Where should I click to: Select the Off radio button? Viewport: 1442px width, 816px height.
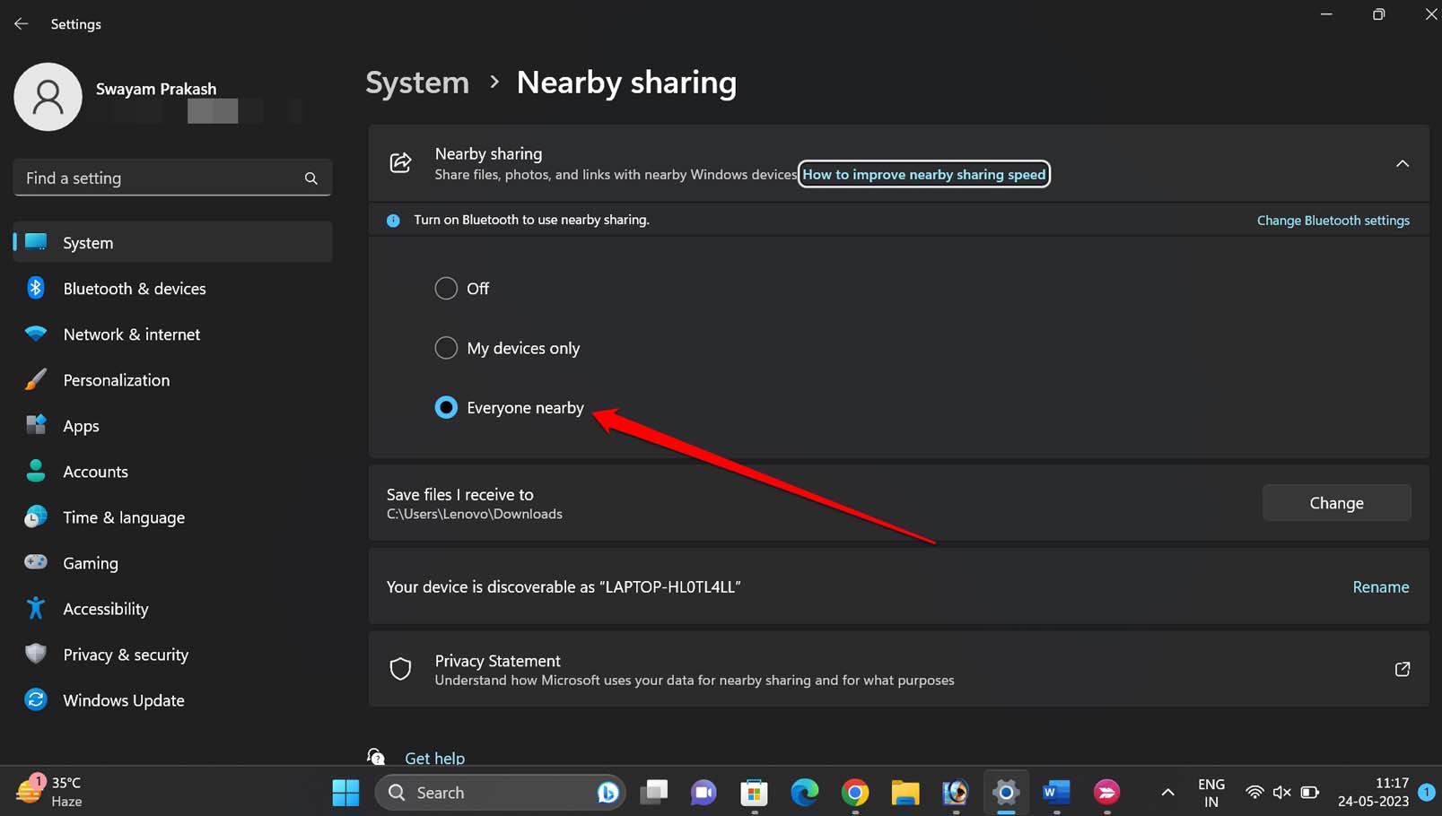coord(446,288)
